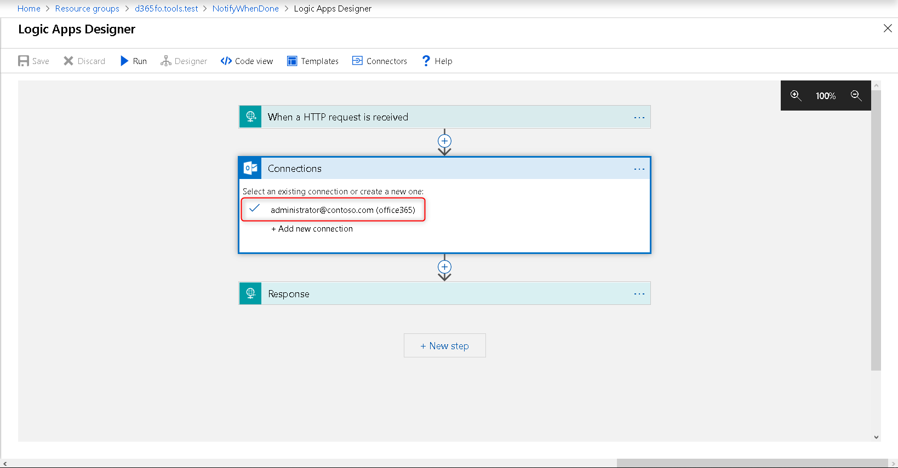Insert a step after the HTTP trigger
Image resolution: width=898 pixels, height=468 pixels.
(444, 141)
